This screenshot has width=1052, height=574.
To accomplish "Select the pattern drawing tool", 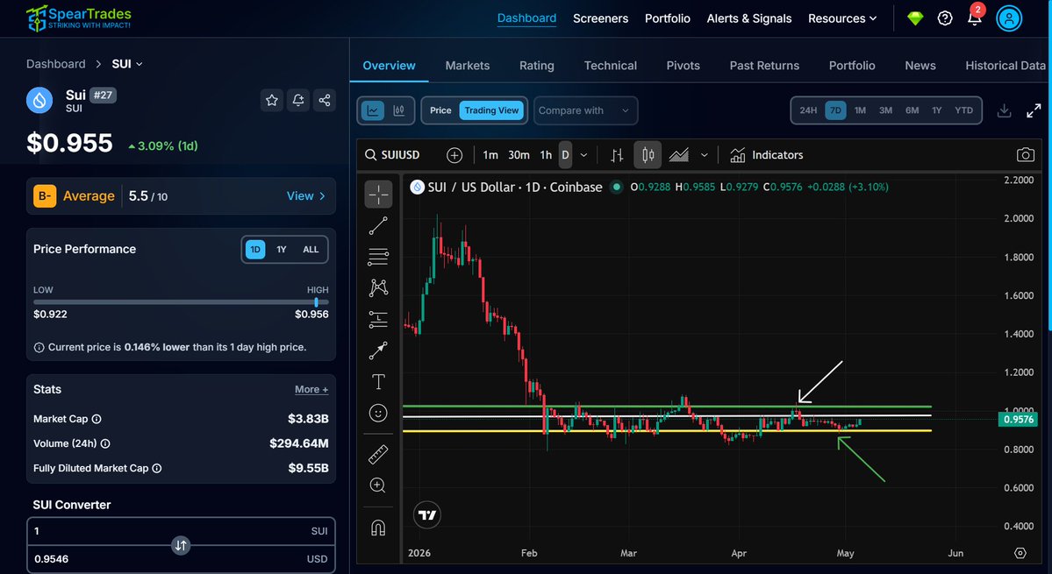I will tap(378, 288).
